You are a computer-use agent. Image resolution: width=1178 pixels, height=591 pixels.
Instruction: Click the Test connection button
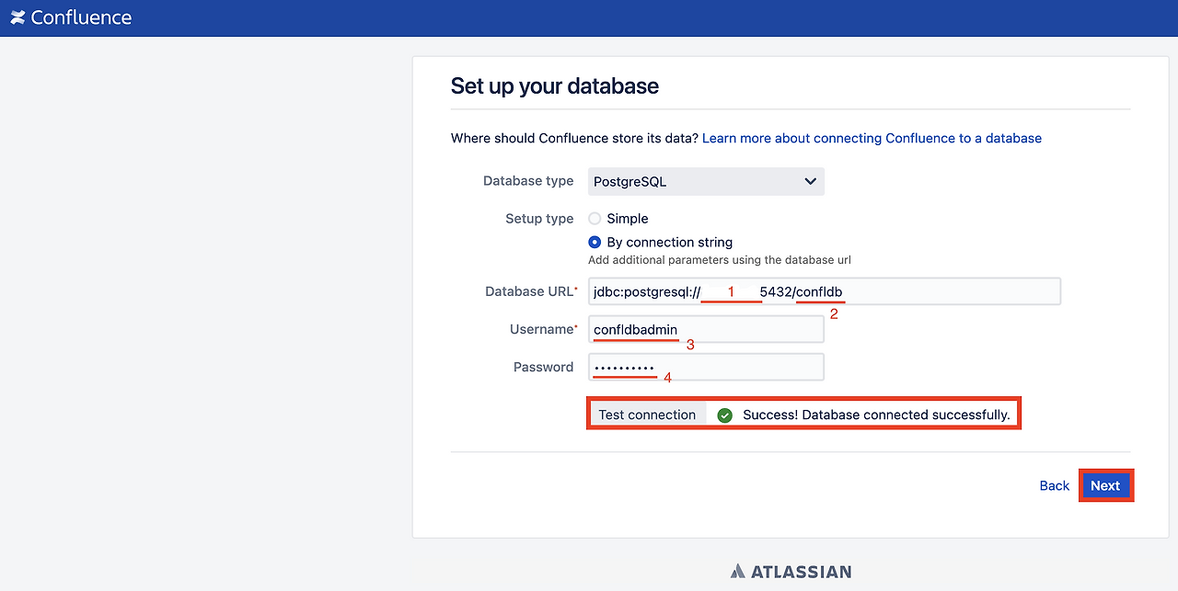647,415
